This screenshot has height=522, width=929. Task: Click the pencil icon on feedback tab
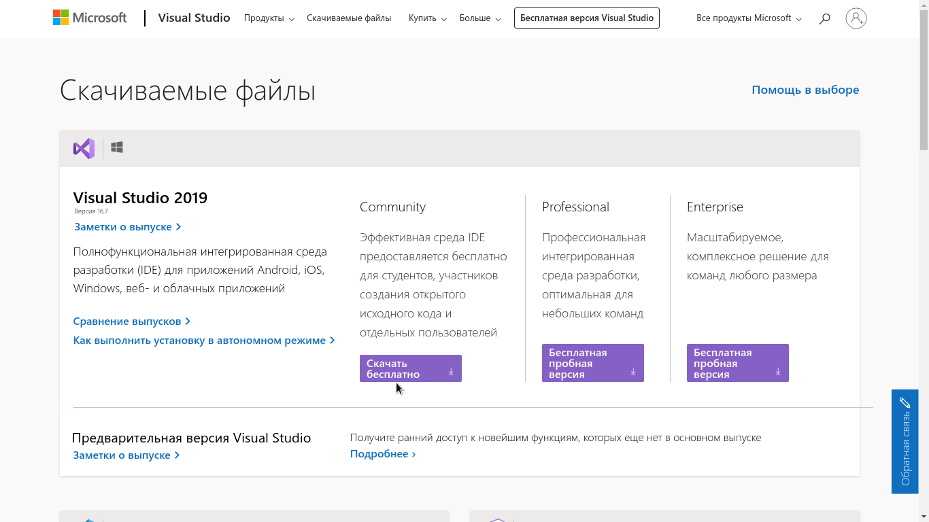pos(905,402)
